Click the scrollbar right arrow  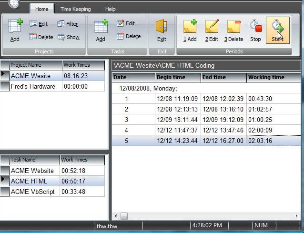tap(296, 216)
